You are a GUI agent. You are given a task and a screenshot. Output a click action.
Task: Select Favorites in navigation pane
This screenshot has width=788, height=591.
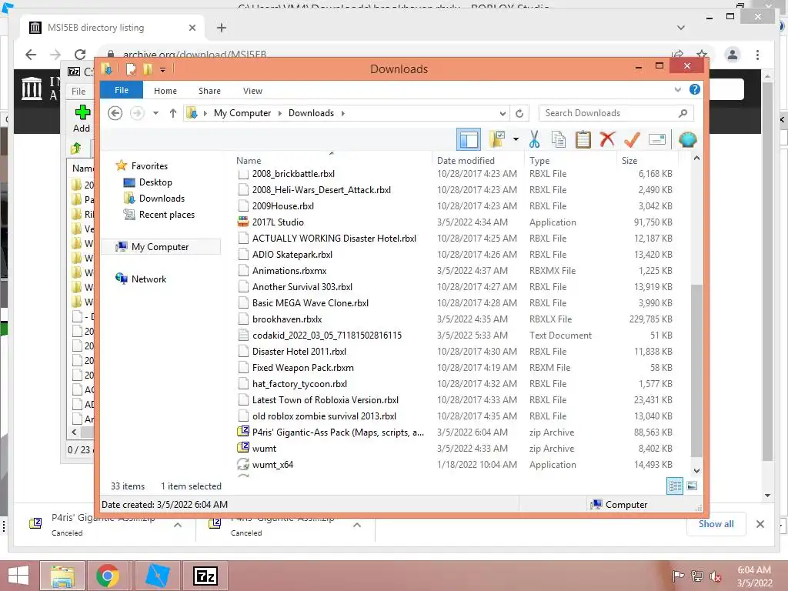(x=149, y=166)
